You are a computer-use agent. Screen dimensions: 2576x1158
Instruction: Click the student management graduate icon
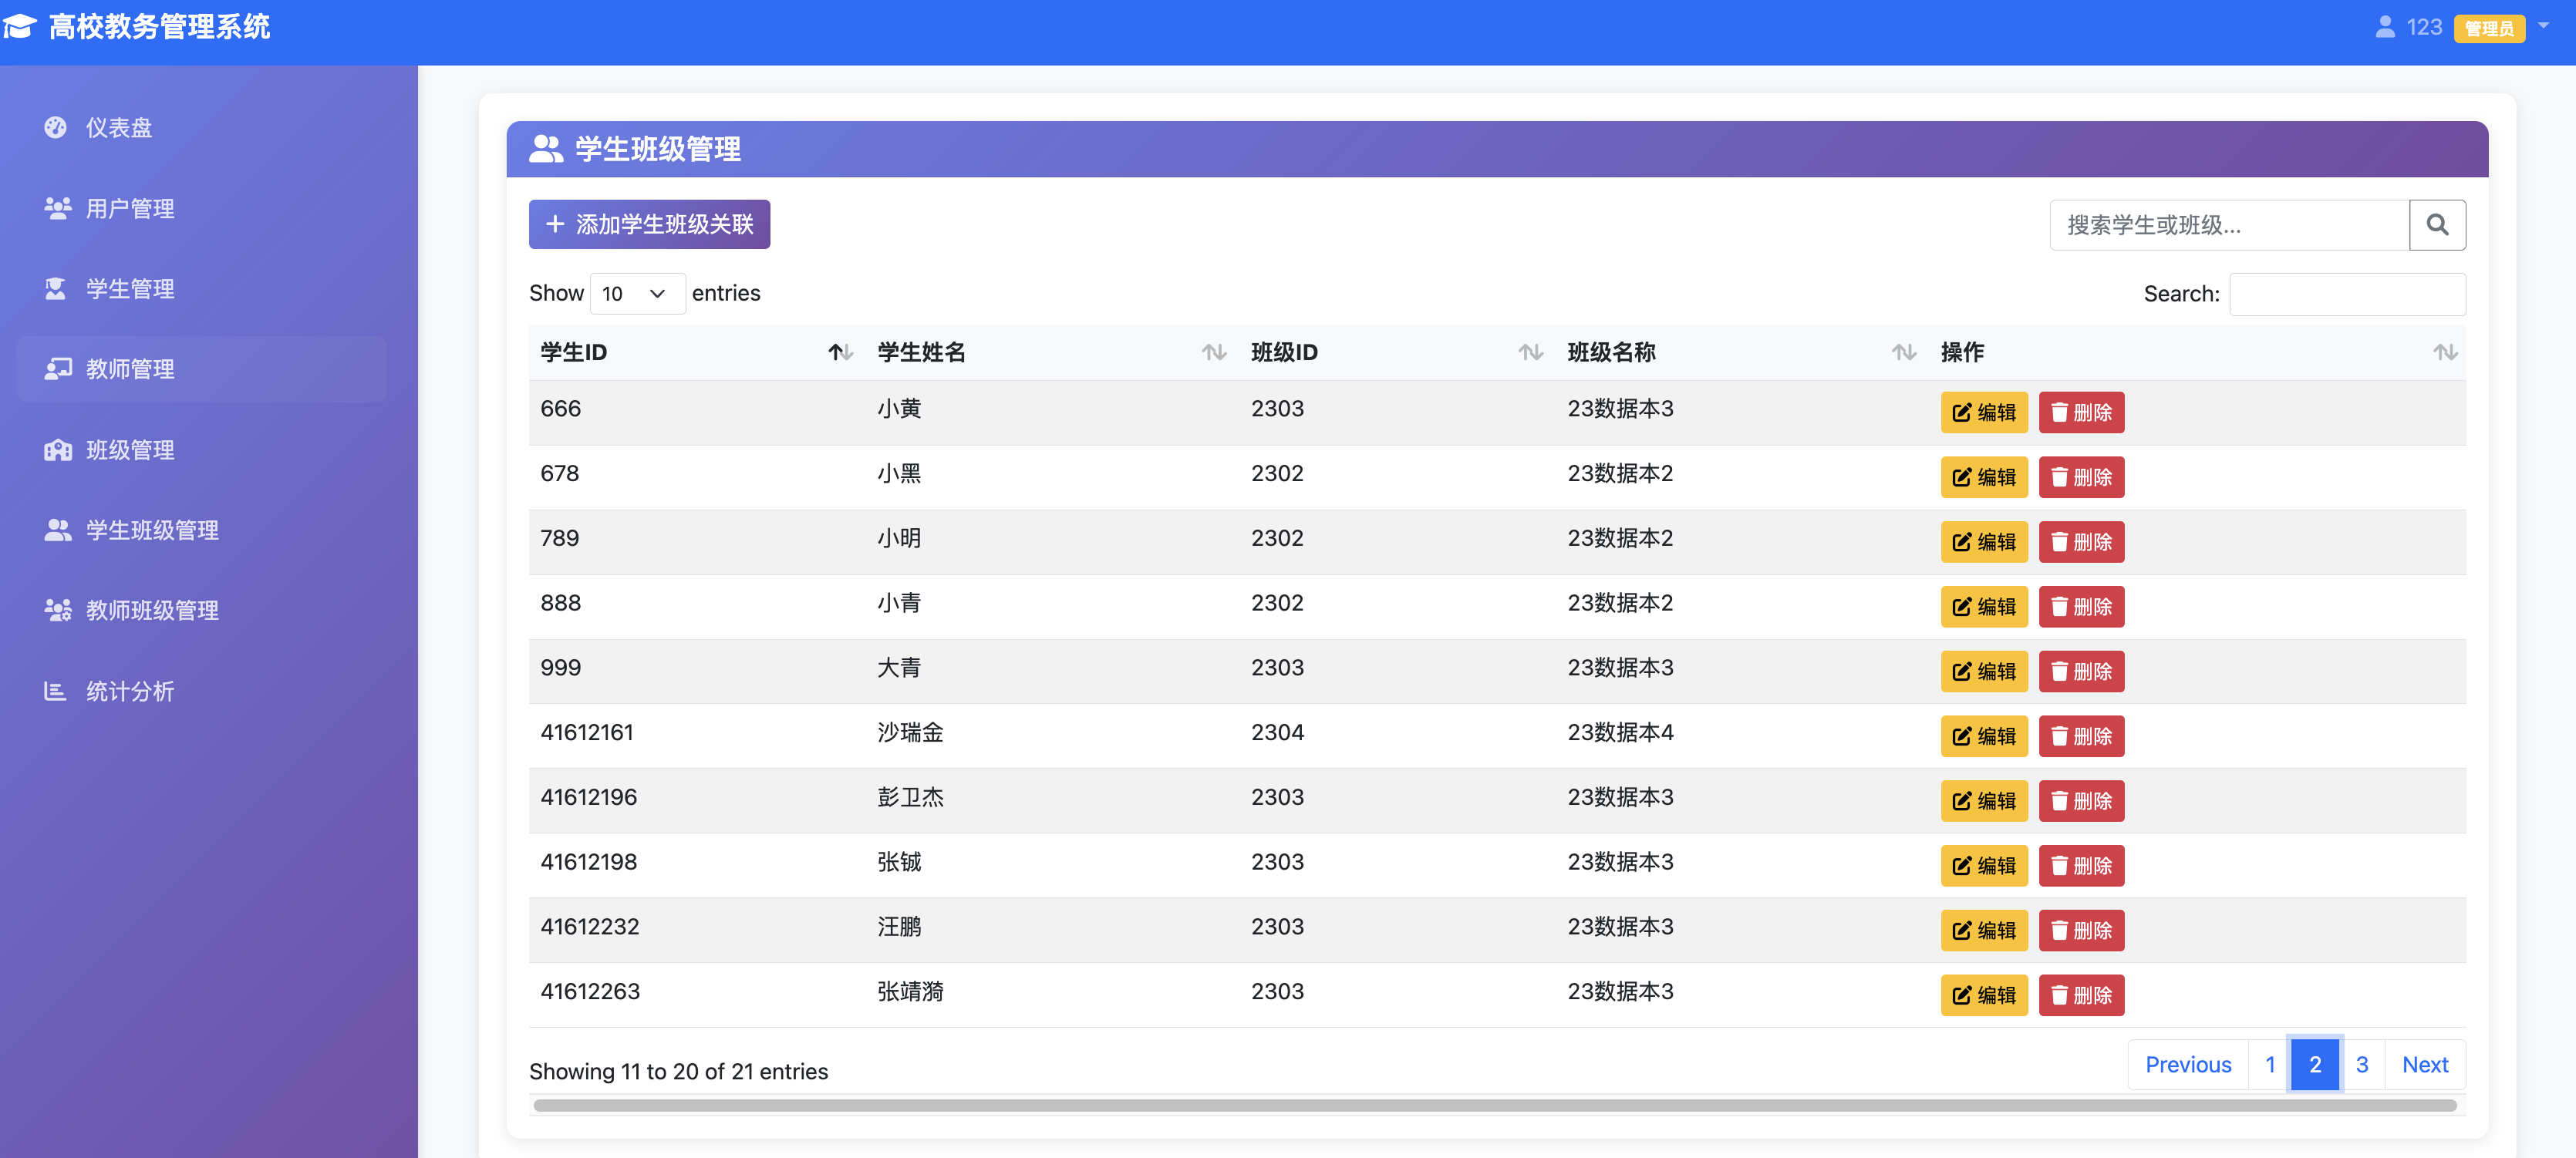[x=56, y=289]
